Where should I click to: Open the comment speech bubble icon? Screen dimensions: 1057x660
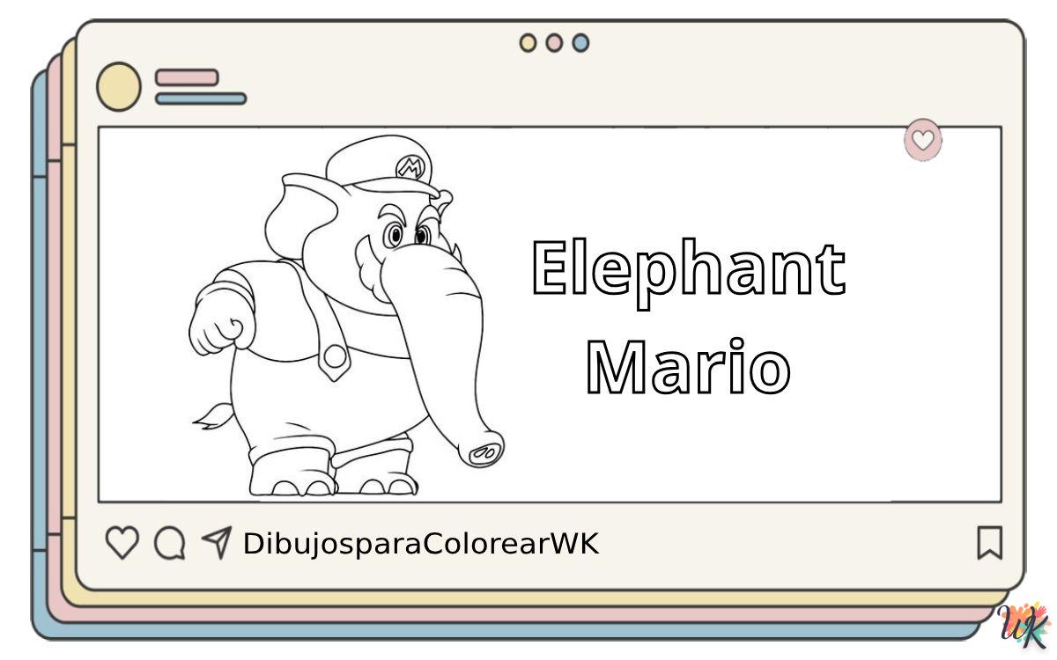coord(169,543)
